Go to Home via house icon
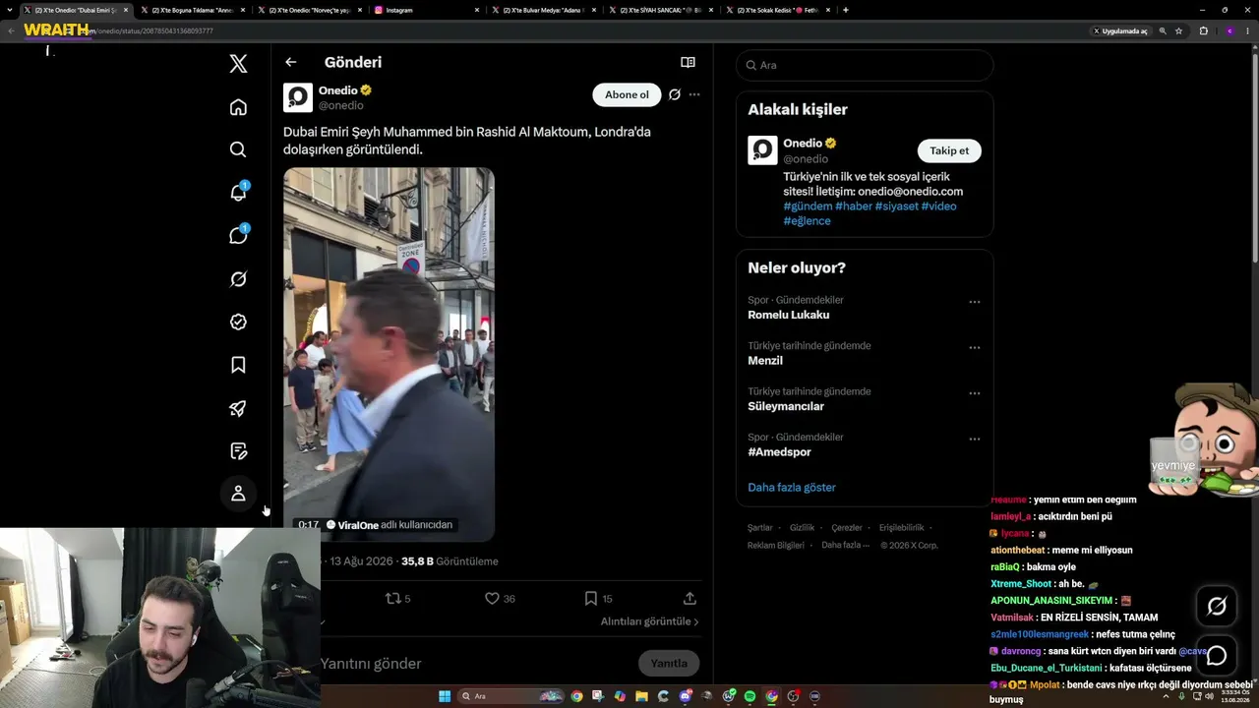The width and height of the screenshot is (1259, 708). pyautogui.click(x=238, y=107)
